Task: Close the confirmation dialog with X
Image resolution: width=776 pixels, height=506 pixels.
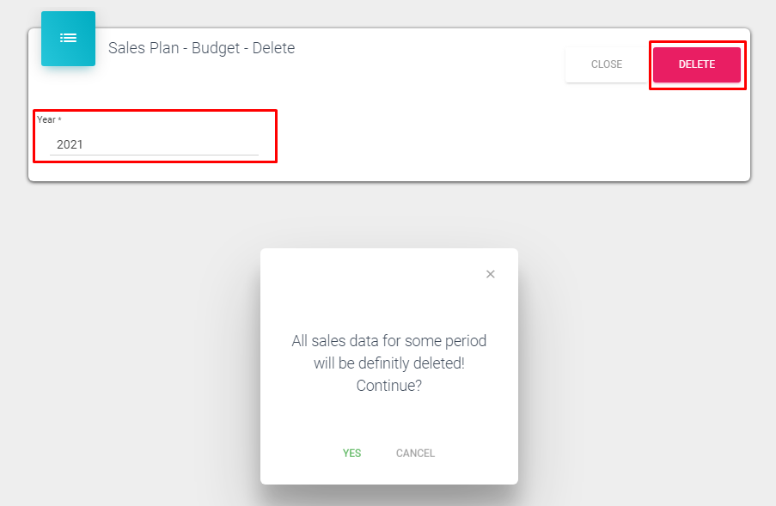Action: point(491,274)
